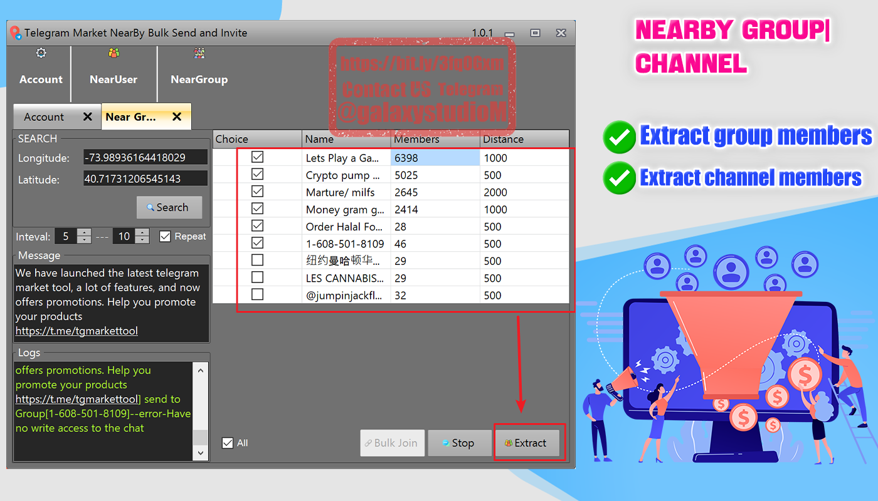Check the LES CANNABIS row checkbox
The image size is (878, 501).
[257, 277]
